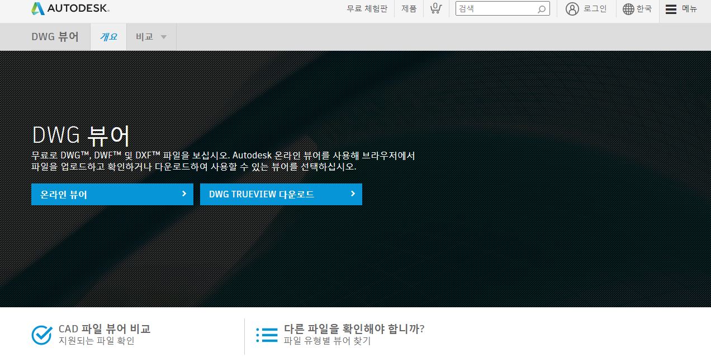This screenshot has height=358, width=711.
Task: Click 지원되는 파일 확인 text
Action: (x=97, y=341)
